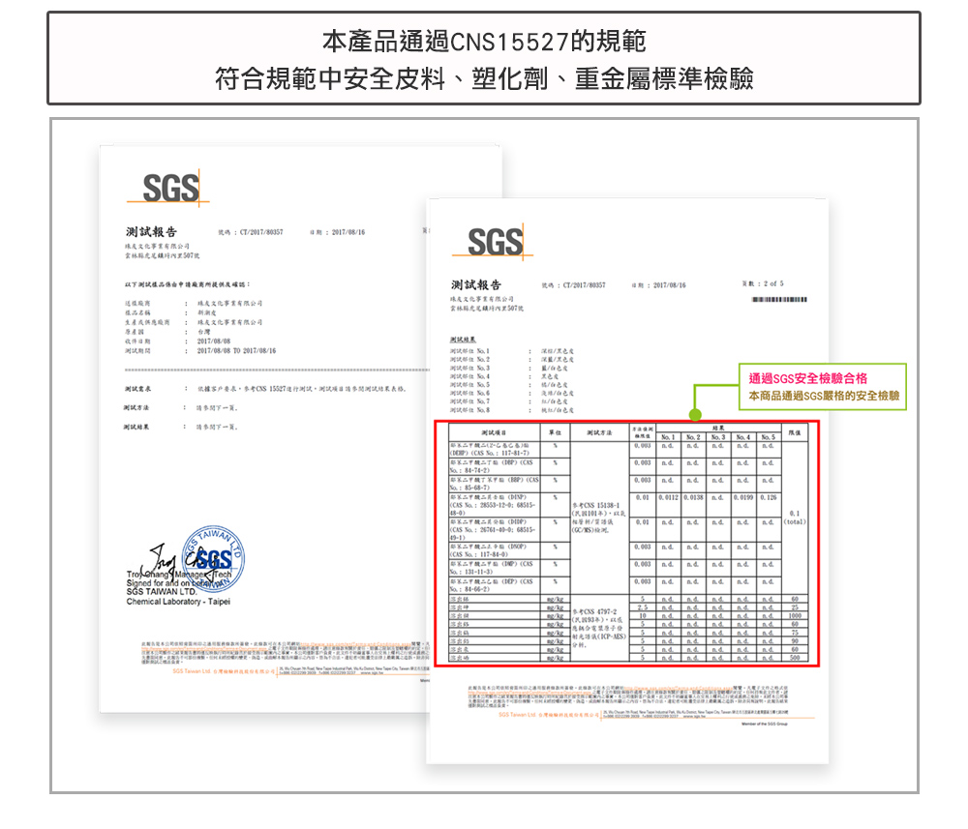The width and height of the screenshot is (968, 829).
Task: Click the period "2017/08/08 TO 2017/08/16"
Action: point(236,351)
